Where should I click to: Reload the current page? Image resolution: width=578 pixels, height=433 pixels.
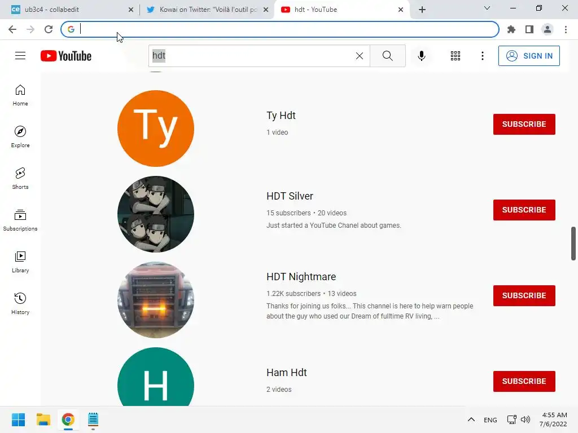[49, 29]
